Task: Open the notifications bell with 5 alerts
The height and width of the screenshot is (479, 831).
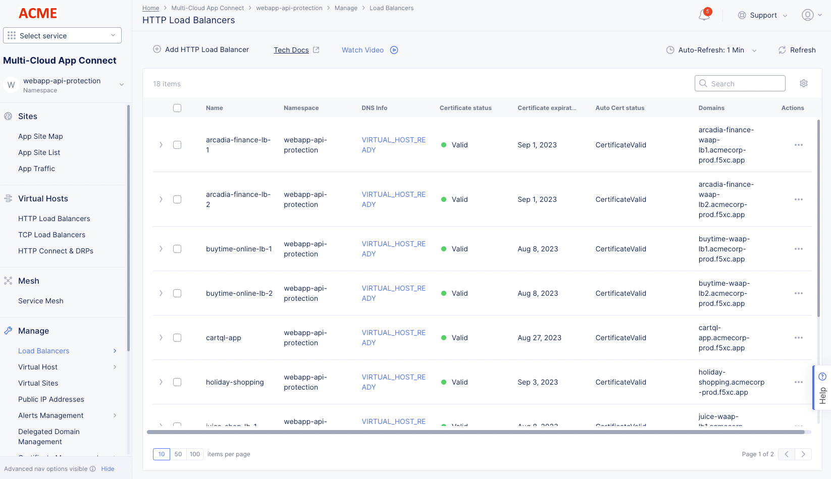Action: pos(704,15)
